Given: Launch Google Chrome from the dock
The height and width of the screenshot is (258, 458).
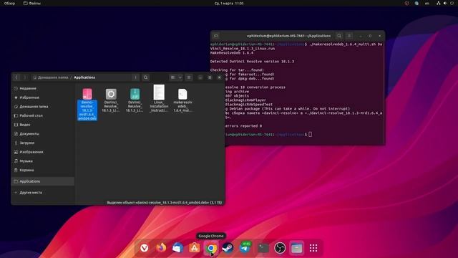Looking at the screenshot, I should (211, 248).
